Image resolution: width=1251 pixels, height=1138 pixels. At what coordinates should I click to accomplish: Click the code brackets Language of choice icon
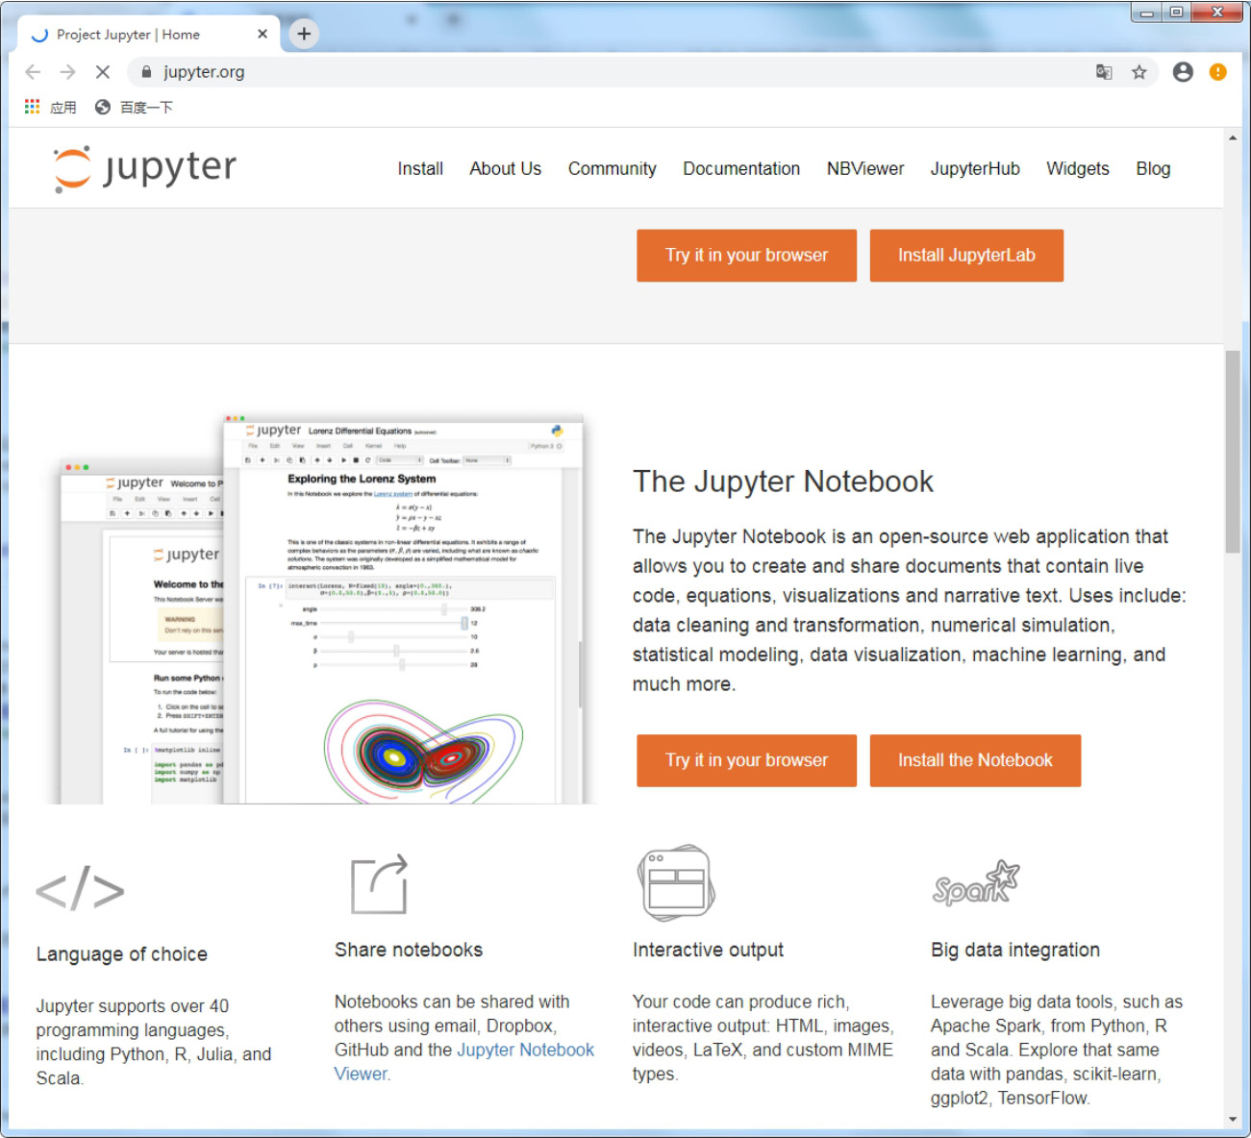[x=81, y=889]
